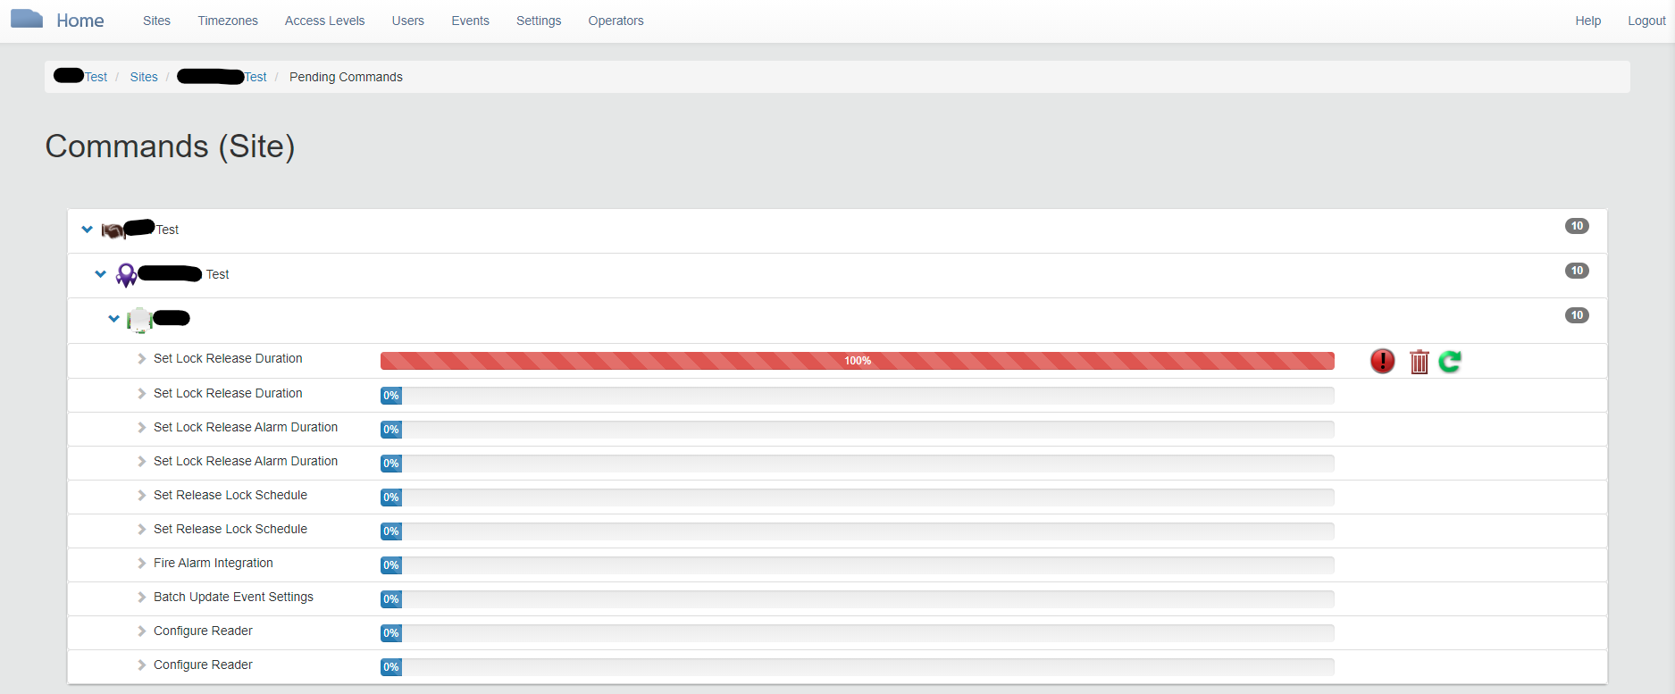The width and height of the screenshot is (1675, 694).
Task: Collapse the site Test node chevron
Action: click(x=100, y=274)
